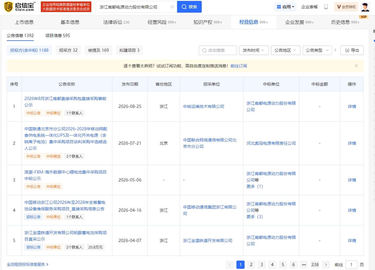
Task: Switch to 基本信息 tab
Action: [70, 22]
